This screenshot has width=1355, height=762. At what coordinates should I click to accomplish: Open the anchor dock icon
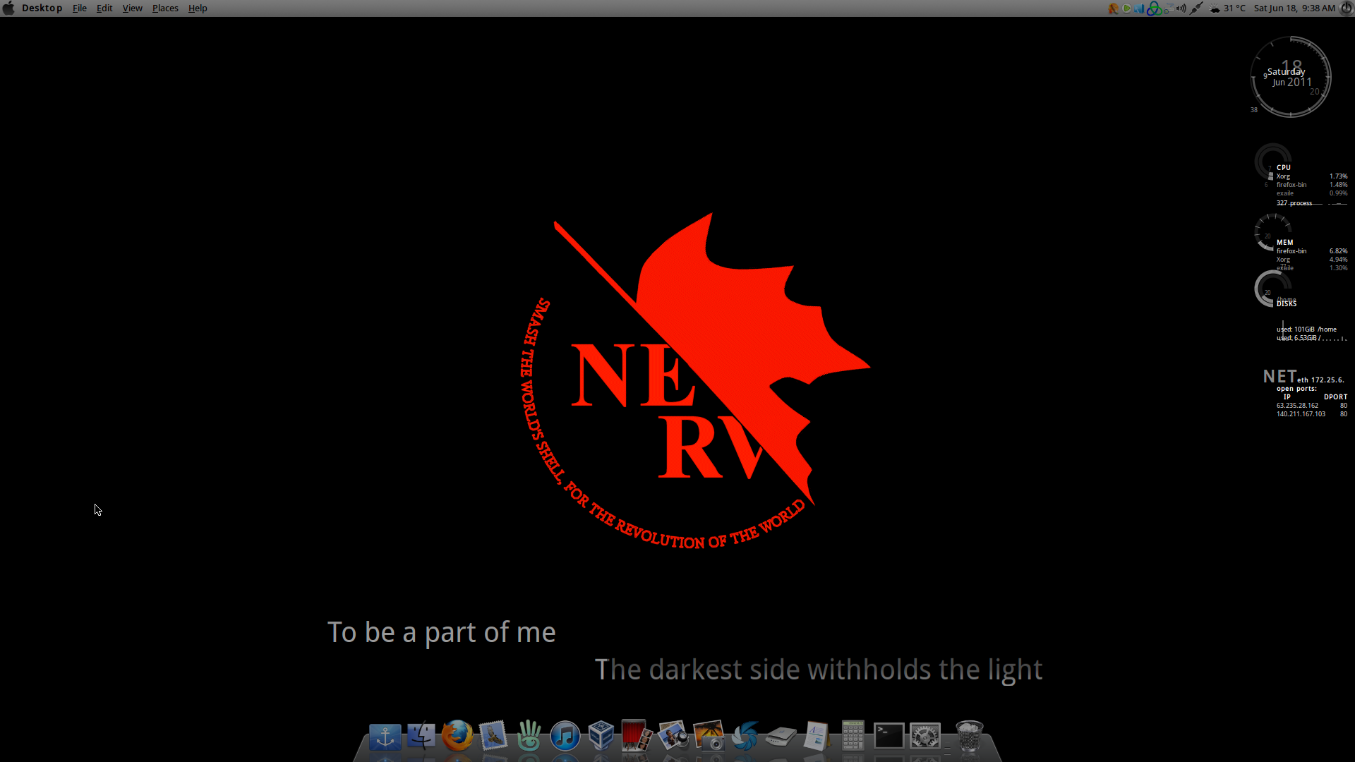[x=385, y=737]
